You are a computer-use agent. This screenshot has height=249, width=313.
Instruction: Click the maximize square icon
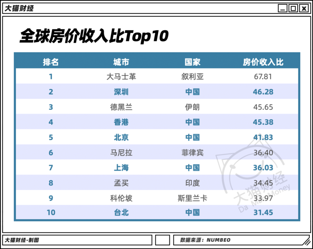pos(293,8)
